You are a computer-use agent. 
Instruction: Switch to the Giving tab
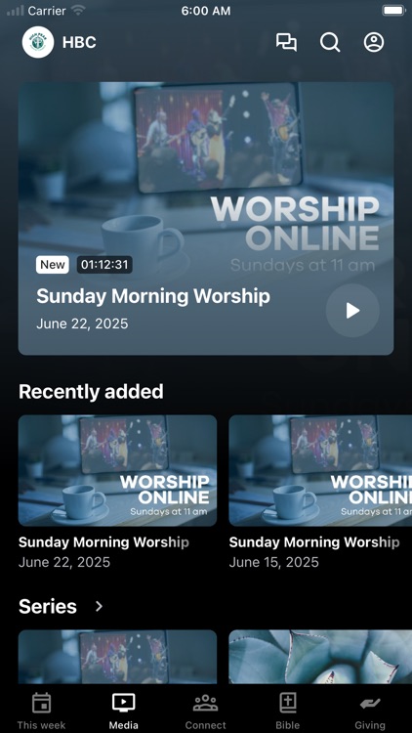pos(370,711)
